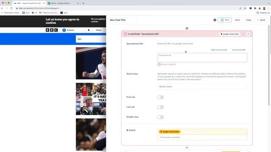Go back using the Back button
Viewport: 271px width, 152px height.
pyautogui.click(x=261, y=20)
